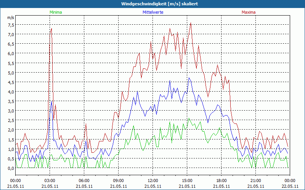Click the 6,0 y-axis value

(x=11, y=54)
